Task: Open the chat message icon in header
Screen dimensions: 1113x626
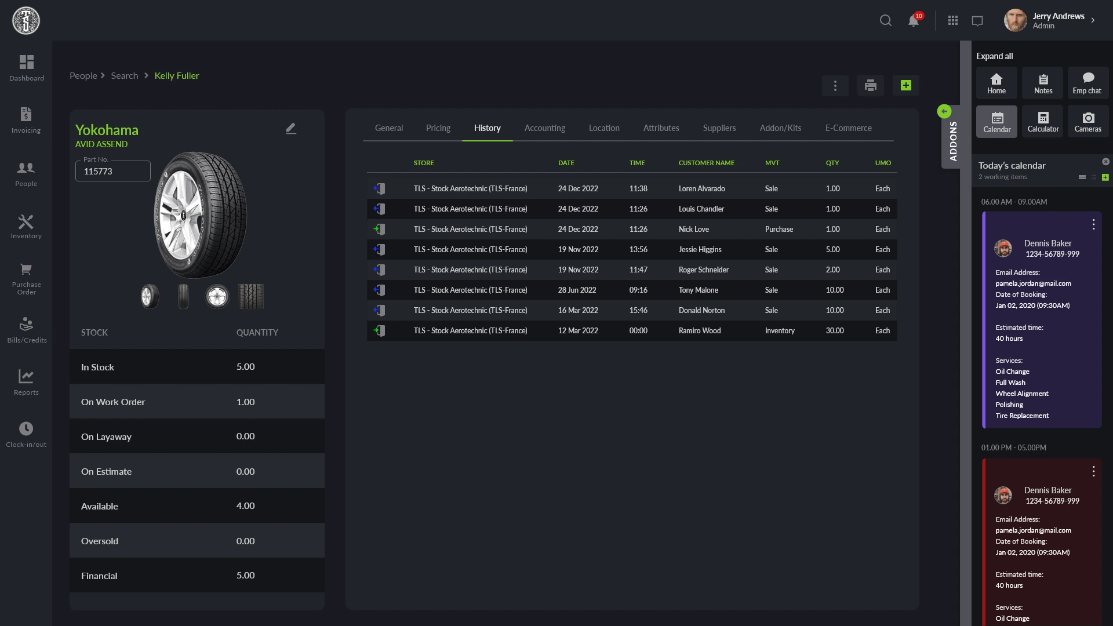Action: tap(977, 21)
